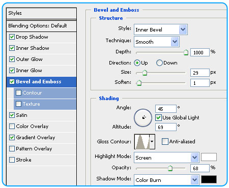Click the Depth slider handle
The width and height of the screenshot is (229, 188).
pos(186,52)
